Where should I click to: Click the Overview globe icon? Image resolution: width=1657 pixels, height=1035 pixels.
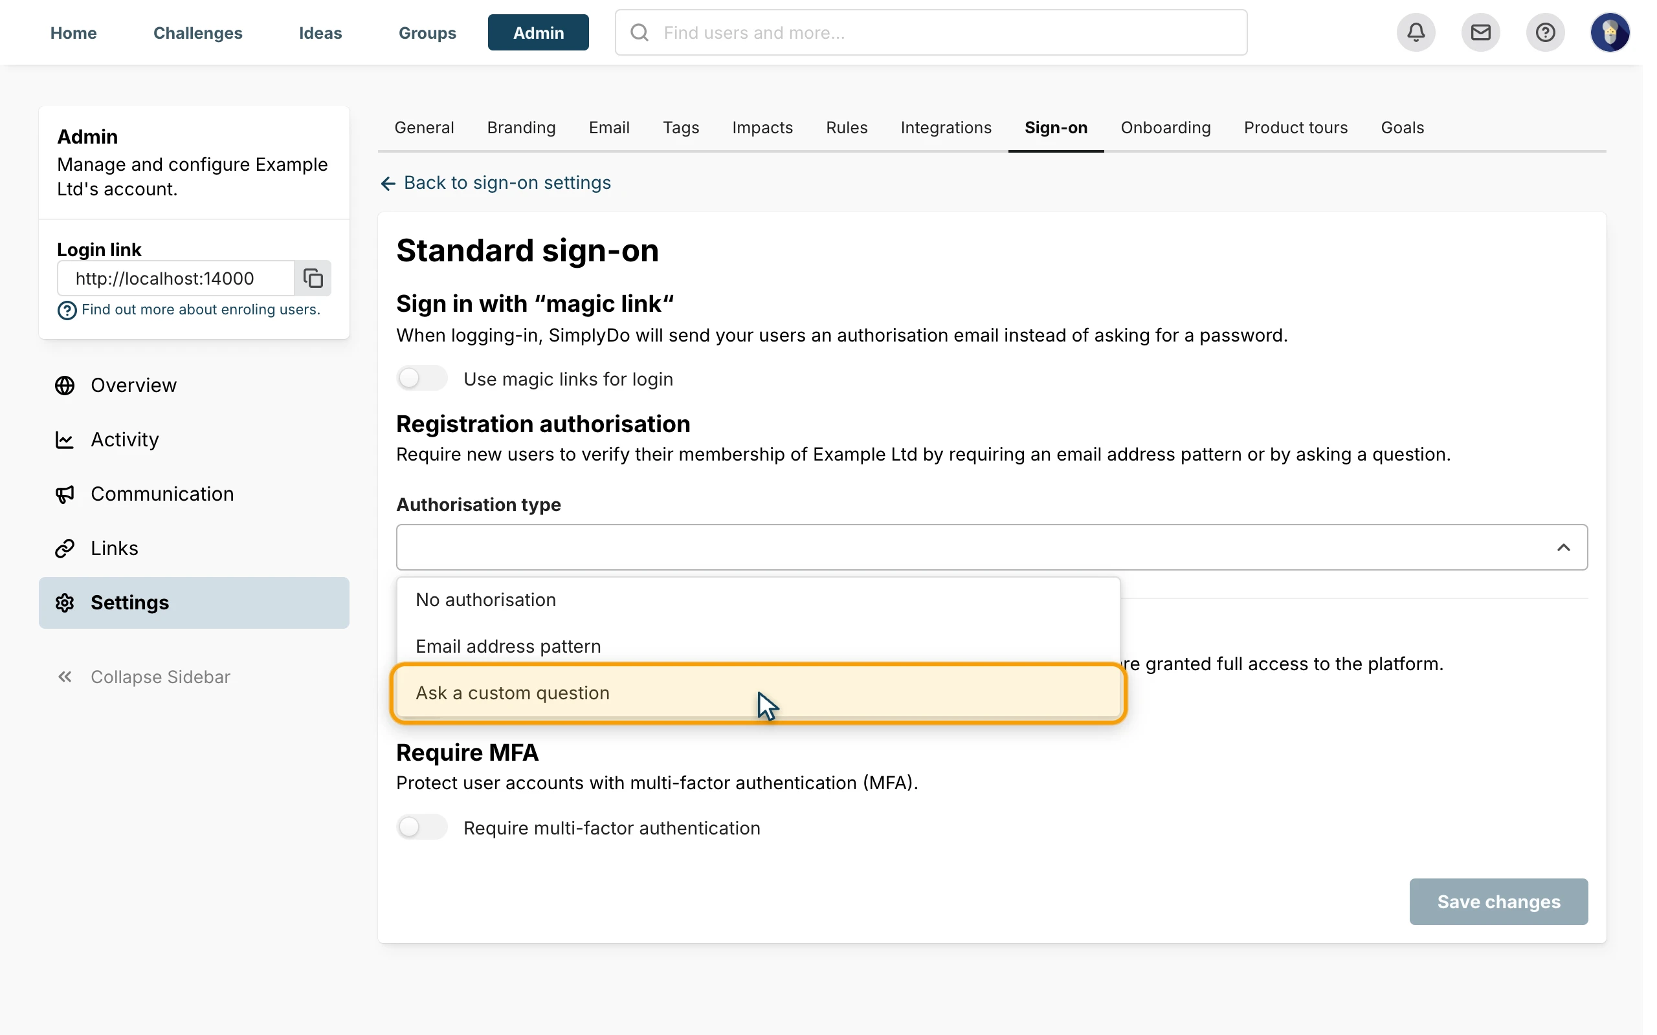coord(64,386)
